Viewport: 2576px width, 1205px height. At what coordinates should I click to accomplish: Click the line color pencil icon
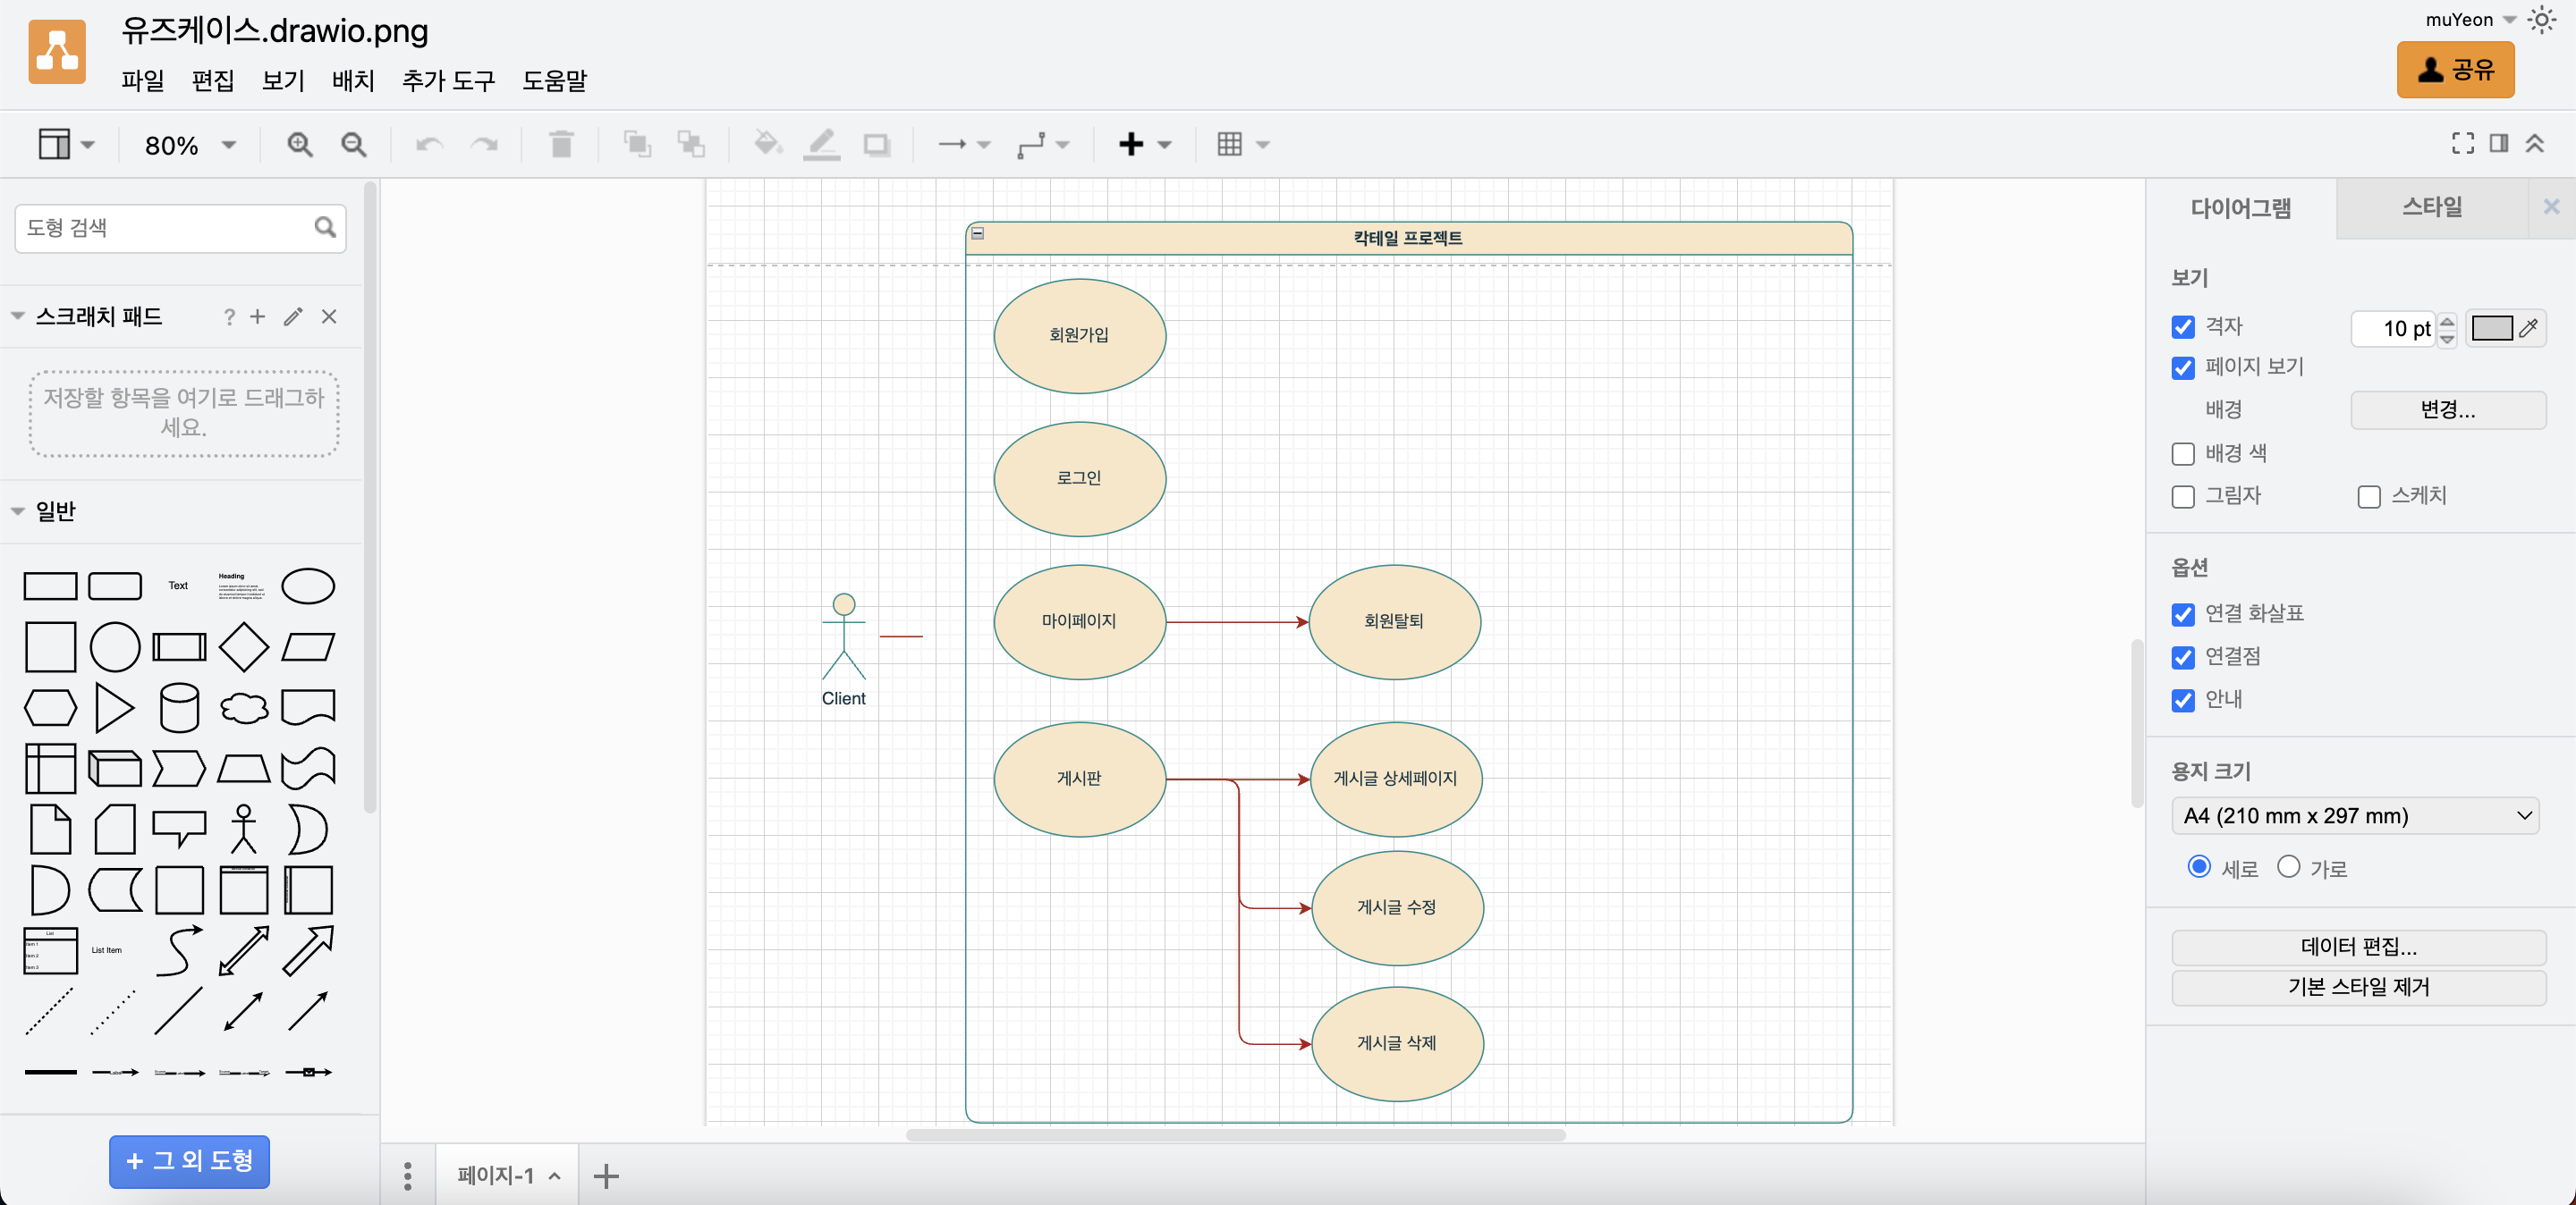822,145
